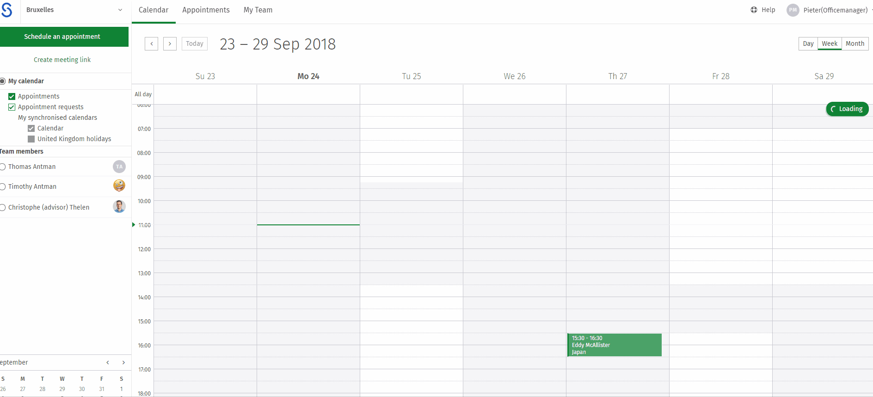Uncheck the Appointments checkbox
873x397 pixels.
(12, 96)
